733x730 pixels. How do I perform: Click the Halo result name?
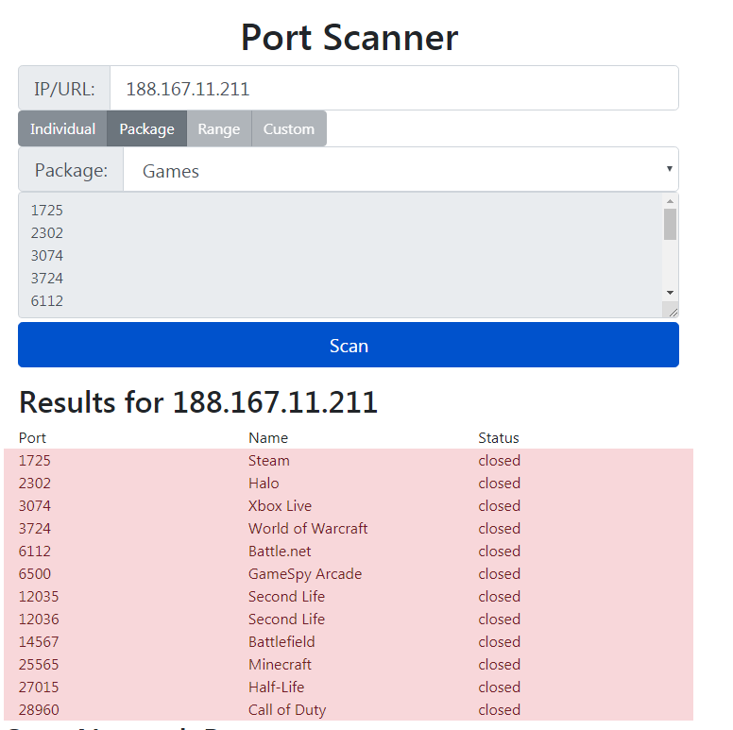point(264,484)
